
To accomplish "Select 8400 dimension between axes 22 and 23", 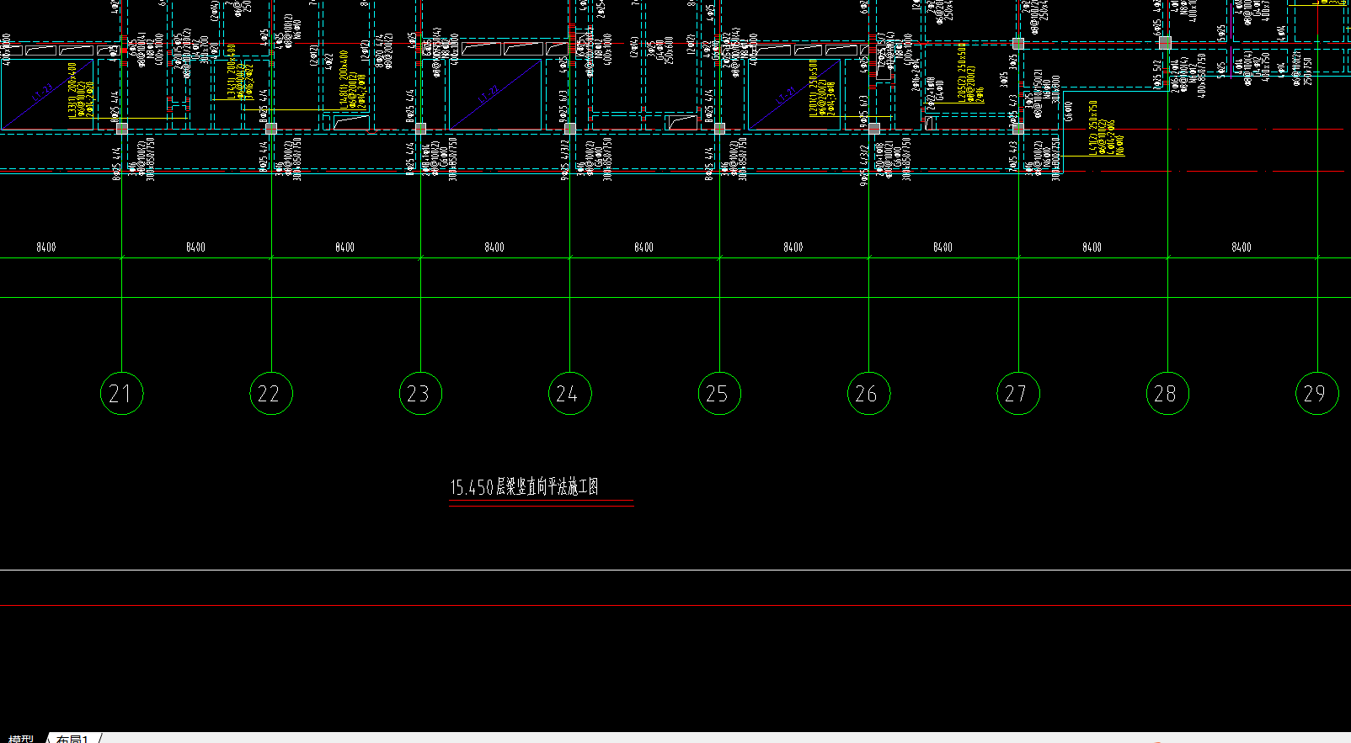I will coord(344,247).
